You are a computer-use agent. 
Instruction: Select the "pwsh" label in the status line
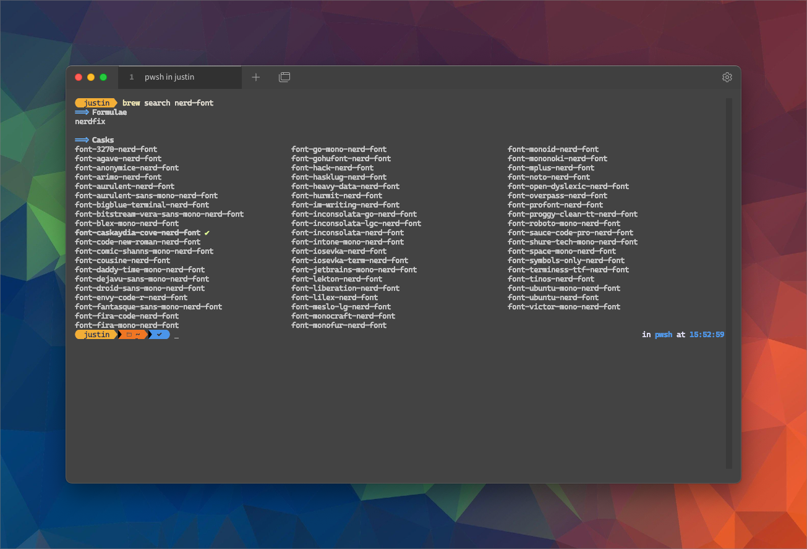pos(663,334)
